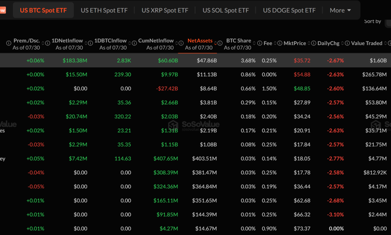This screenshot has height=235, width=391.
Task: Click the $265.78M value traded cell
Action: click(x=375, y=74)
